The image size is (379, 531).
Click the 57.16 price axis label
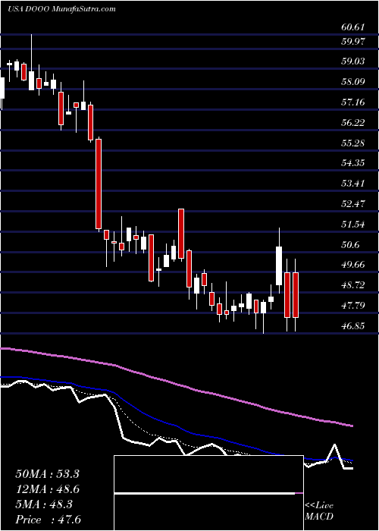click(352, 102)
